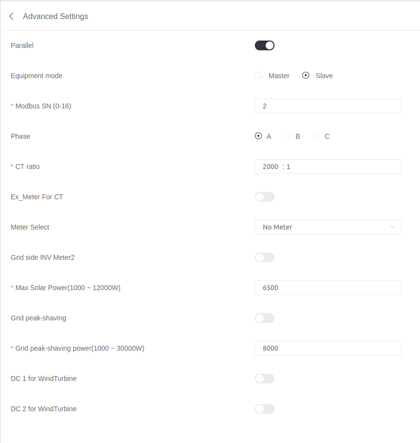Choose Phase C radio button
The height and width of the screenshot is (443, 420).
[316, 136]
